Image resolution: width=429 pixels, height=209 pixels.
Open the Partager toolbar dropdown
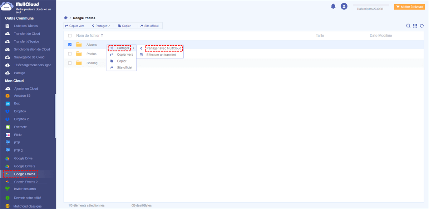click(x=101, y=26)
